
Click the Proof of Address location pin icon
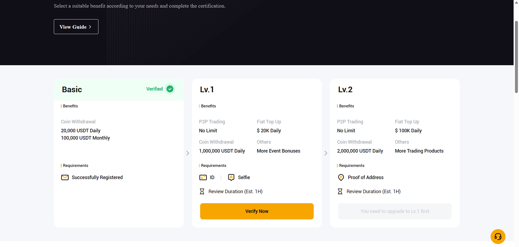[x=341, y=177]
